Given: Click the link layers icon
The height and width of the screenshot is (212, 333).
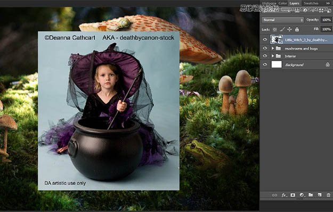Looking at the screenshot, I should tap(274, 195).
